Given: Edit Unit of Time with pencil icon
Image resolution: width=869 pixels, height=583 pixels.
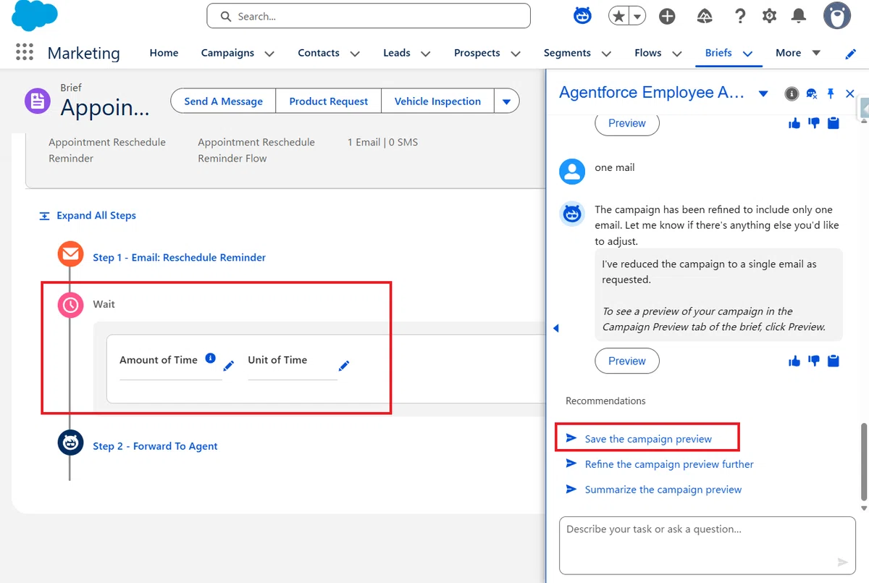Looking at the screenshot, I should pyautogui.click(x=344, y=366).
